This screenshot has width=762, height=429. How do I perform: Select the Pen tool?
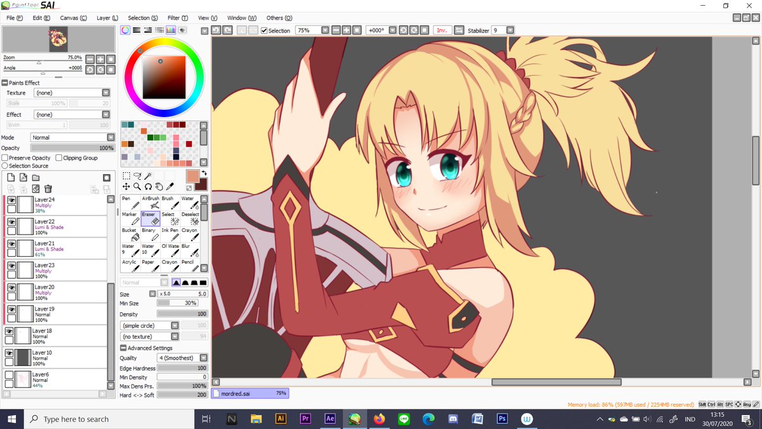coord(130,203)
